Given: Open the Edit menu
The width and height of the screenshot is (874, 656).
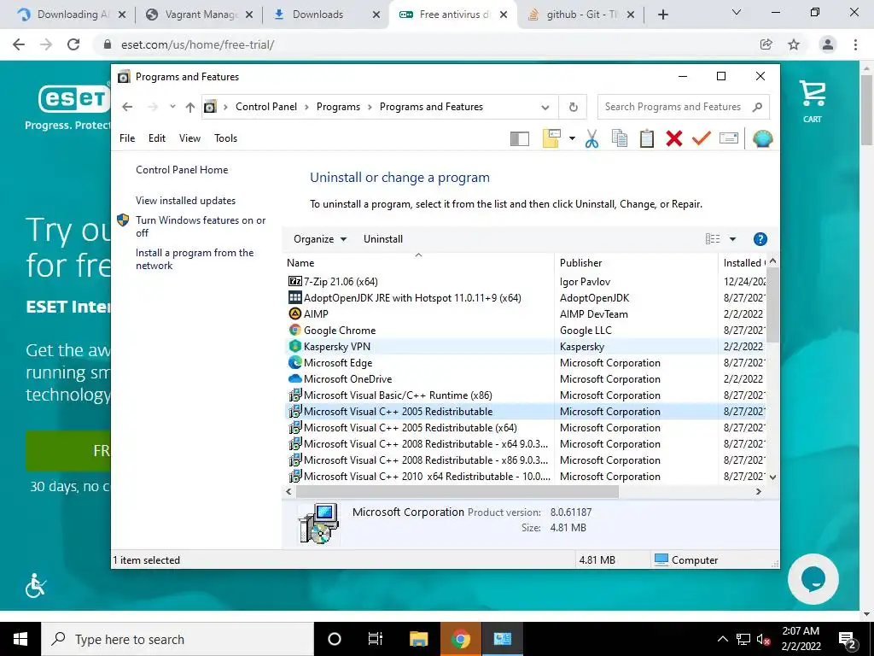Looking at the screenshot, I should pyautogui.click(x=157, y=138).
